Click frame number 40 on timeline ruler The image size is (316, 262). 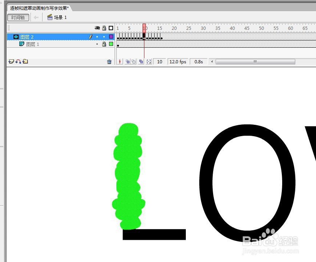coord(232,28)
